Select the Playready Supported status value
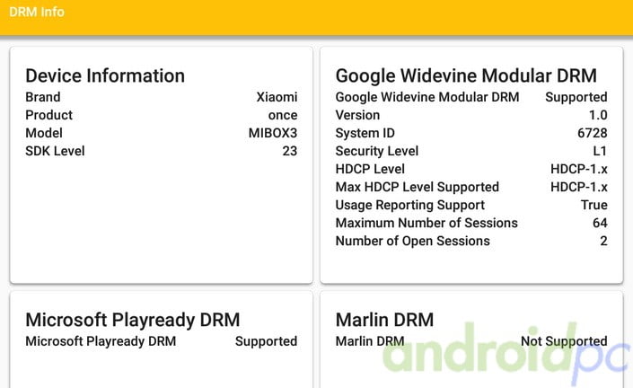The image size is (633, 388). (266, 341)
